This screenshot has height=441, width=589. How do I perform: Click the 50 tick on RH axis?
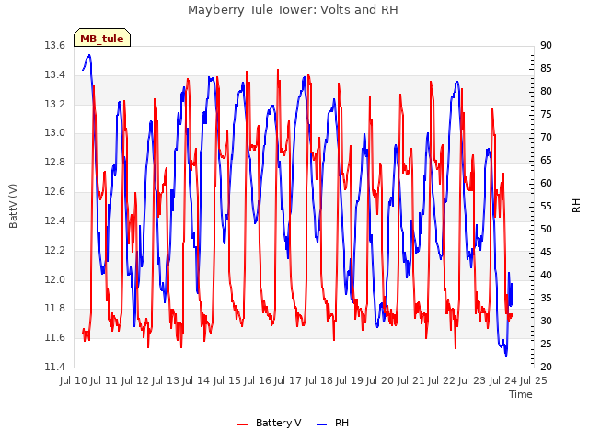[x=546, y=229]
